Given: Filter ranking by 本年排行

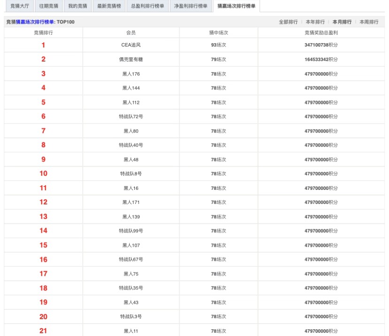Looking at the screenshot, I should pyautogui.click(x=315, y=22).
